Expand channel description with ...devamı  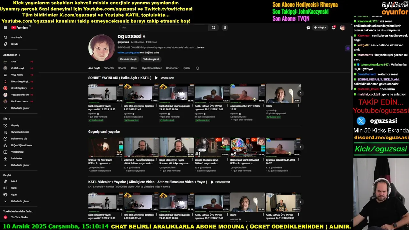200,47
